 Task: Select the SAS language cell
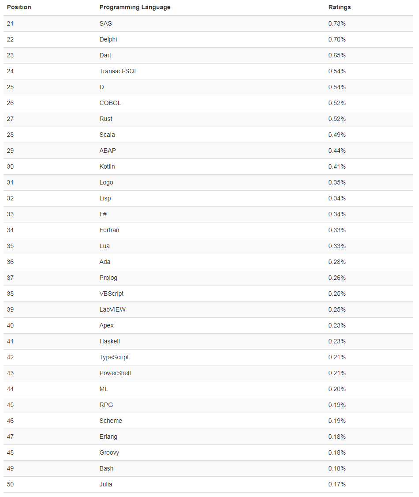click(x=105, y=23)
